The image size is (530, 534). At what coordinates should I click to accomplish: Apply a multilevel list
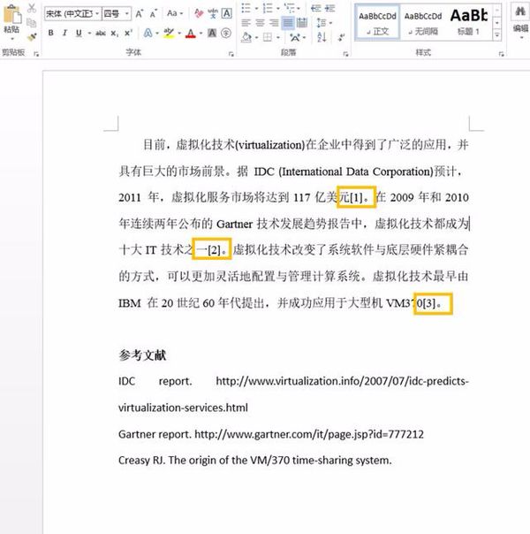[290, 8]
